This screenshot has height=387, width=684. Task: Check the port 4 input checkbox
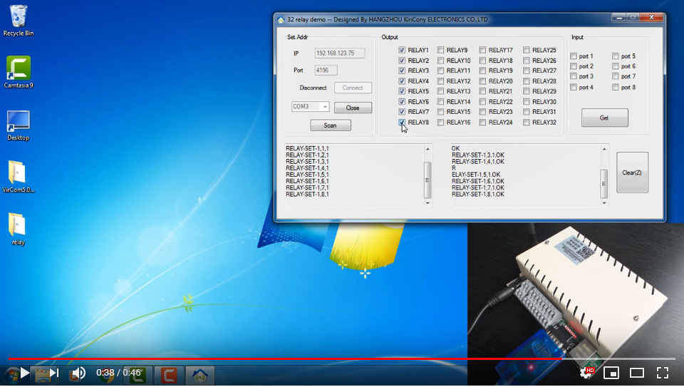pos(574,87)
